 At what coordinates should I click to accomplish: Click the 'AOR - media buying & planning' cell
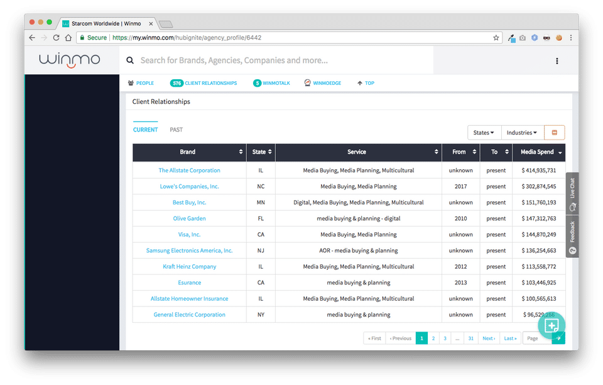[359, 250]
